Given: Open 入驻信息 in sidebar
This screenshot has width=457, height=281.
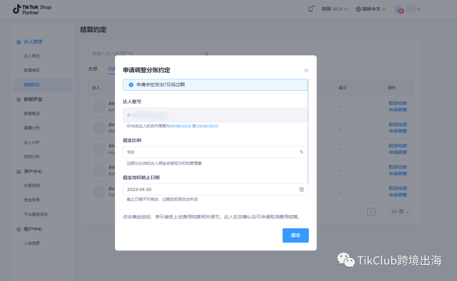Looking at the screenshot, I should point(32,243).
